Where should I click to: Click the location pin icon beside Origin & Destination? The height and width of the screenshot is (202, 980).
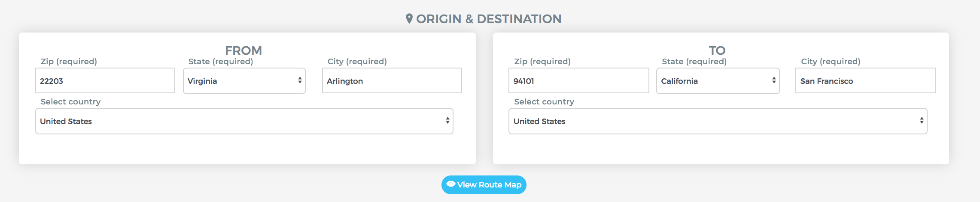tap(409, 19)
